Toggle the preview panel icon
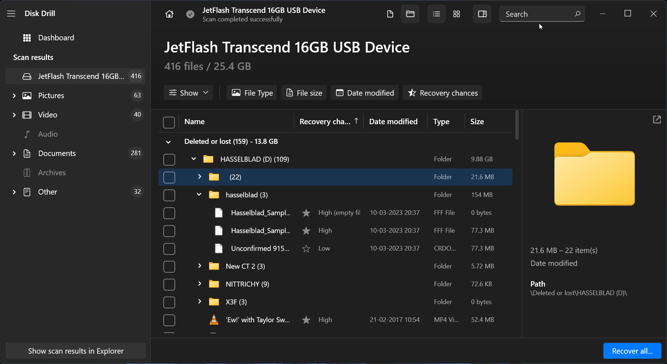The image size is (667, 364). click(482, 14)
